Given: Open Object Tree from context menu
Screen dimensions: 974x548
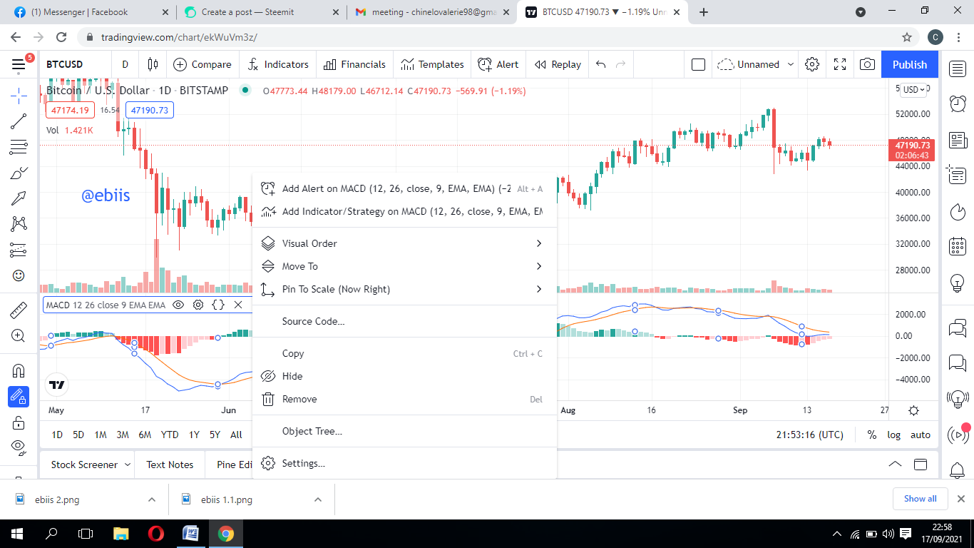Looking at the screenshot, I should pyautogui.click(x=404, y=431).
